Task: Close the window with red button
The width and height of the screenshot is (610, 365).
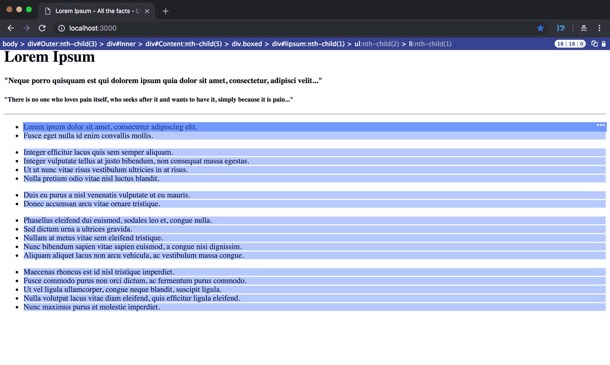Action: (x=9, y=9)
